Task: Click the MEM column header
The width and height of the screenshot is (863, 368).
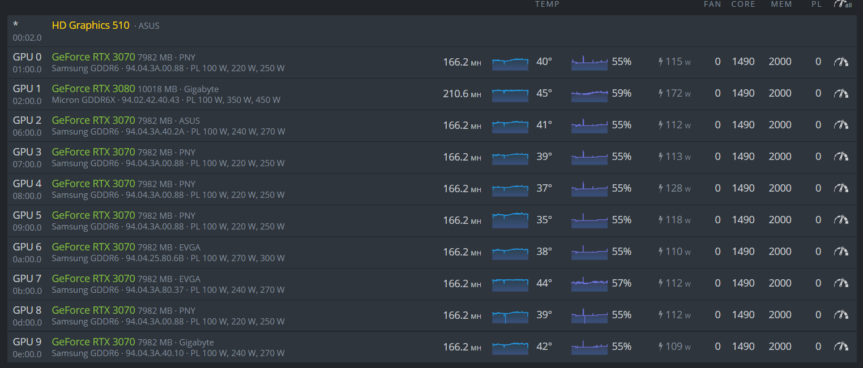Action: (781, 5)
